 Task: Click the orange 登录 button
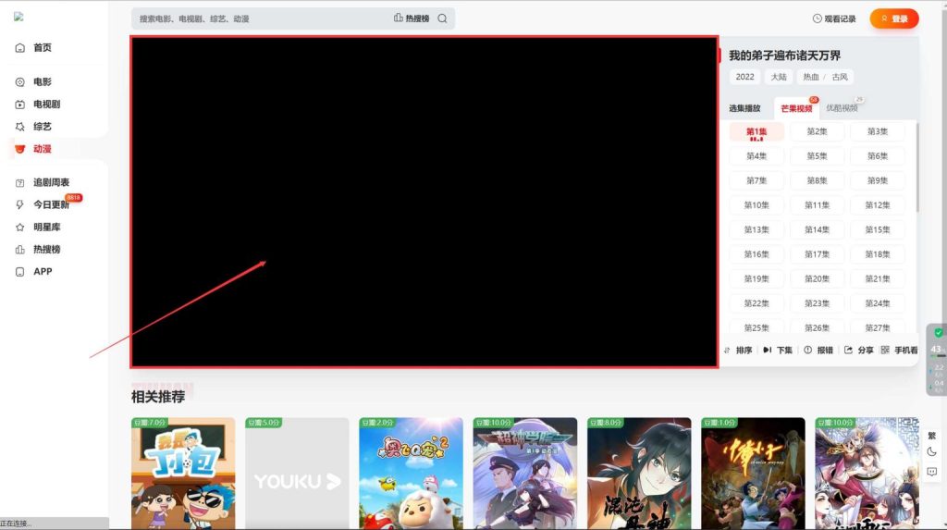[893, 18]
